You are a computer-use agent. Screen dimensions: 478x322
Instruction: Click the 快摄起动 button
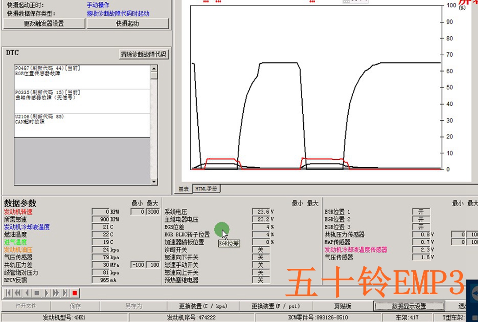[127, 23]
